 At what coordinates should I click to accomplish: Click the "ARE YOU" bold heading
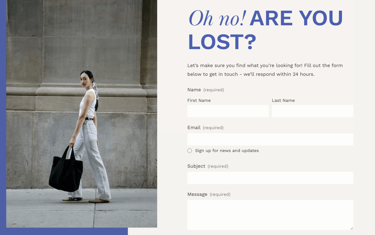coord(296,18)
